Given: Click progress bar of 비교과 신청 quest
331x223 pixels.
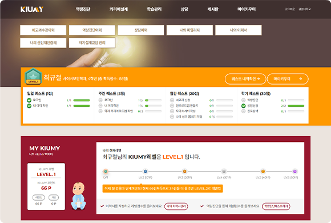Looking at the screenshot, I should click(225, 100).
